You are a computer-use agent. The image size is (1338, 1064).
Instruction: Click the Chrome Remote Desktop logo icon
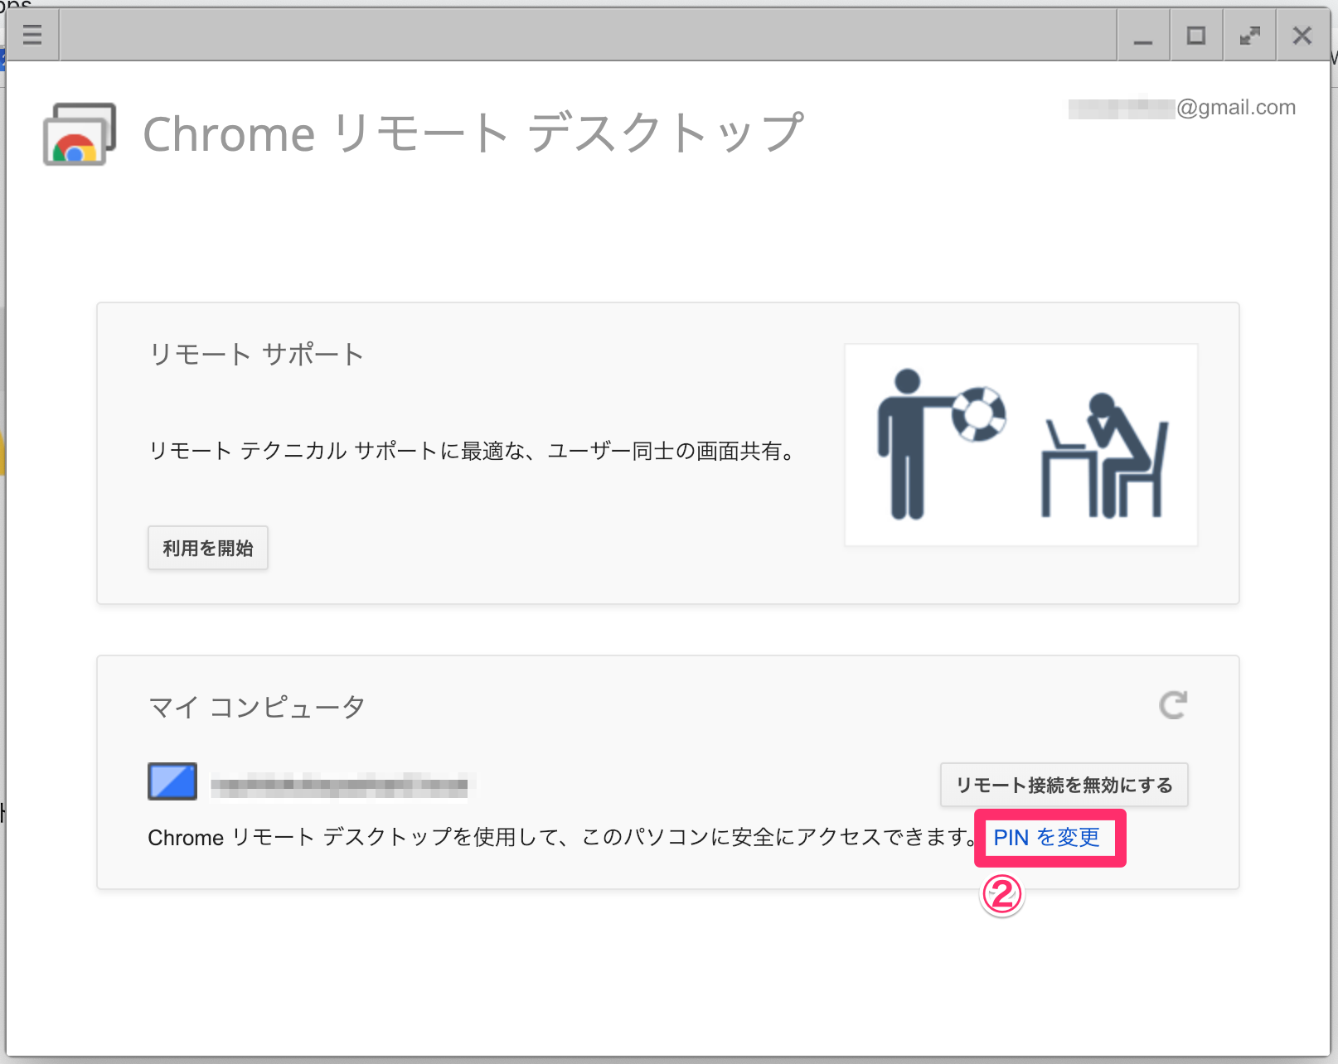pos(80,134)
